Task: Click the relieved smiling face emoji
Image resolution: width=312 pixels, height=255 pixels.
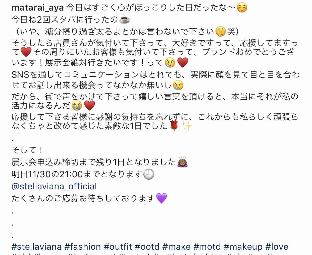Action: click(x=242, y=8)
